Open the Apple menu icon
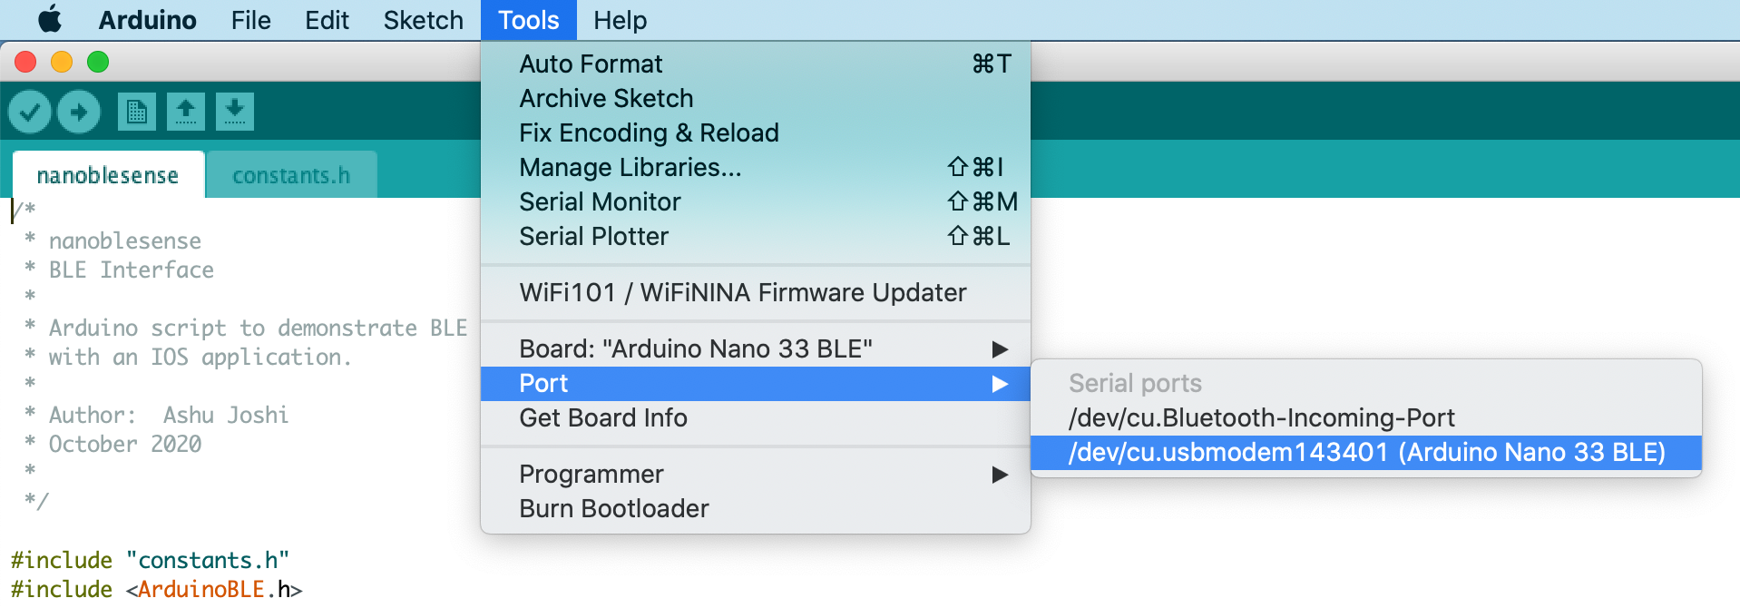 point(49,19)
